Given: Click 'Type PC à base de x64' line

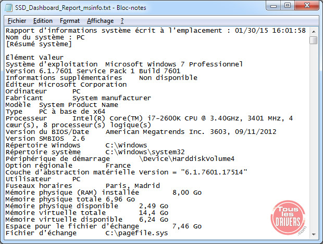Looking at the screenshot, I should click(55, 112).
